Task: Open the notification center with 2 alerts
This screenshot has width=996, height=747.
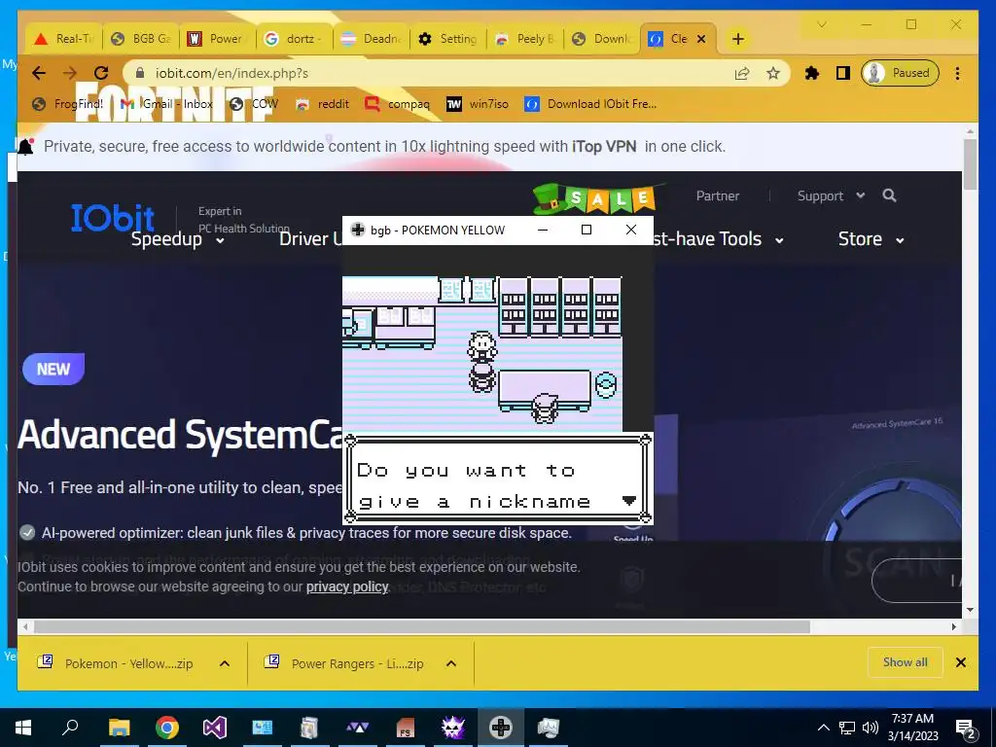Action: click(x=966, y=729)
